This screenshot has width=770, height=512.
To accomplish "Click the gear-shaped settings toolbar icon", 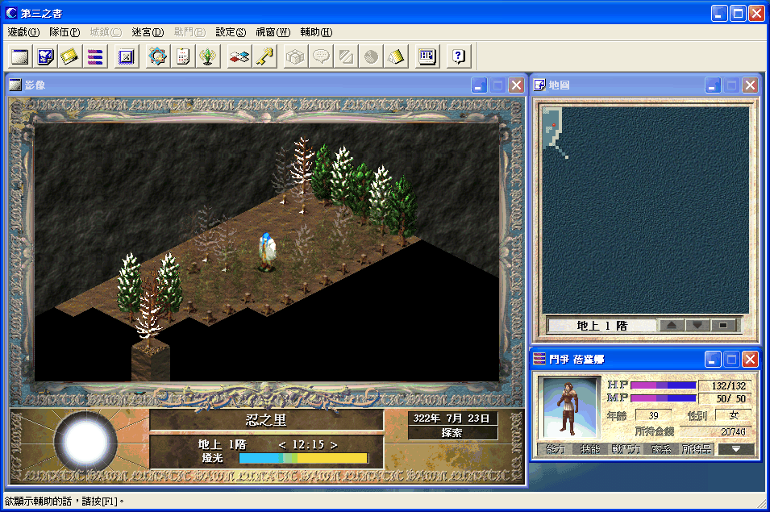I will [x=157, y=56].
